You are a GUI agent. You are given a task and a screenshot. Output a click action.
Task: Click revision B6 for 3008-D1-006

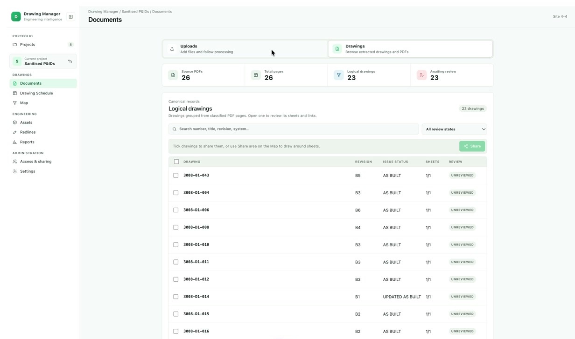[x=358, y=210]
